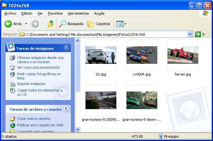Minimize the 1024x768 window

(x=192, y=6)
